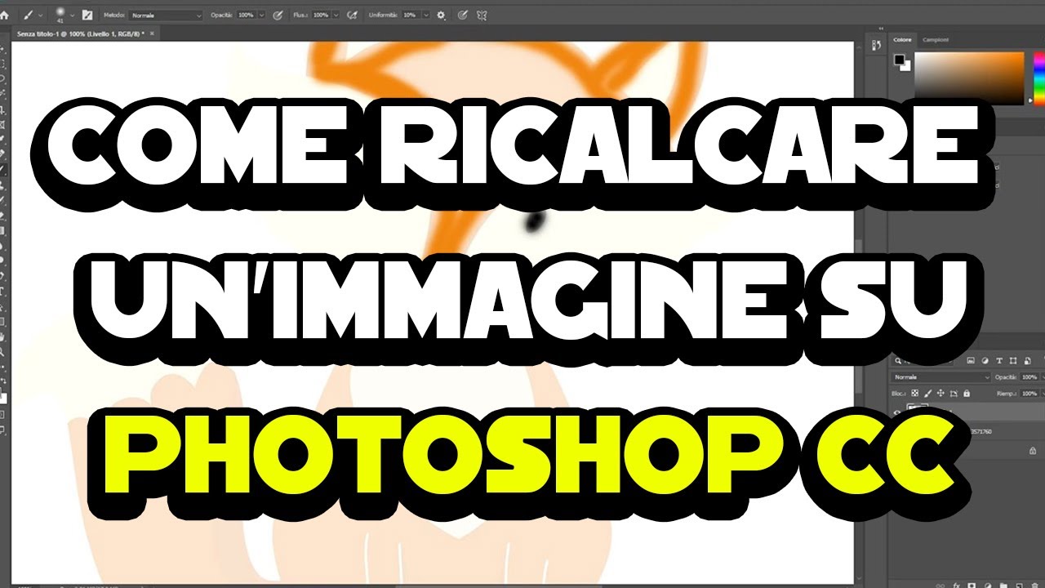1045x588 pixels.
Task: Toggle lock all padlock icon
Action: pos(967,393)
